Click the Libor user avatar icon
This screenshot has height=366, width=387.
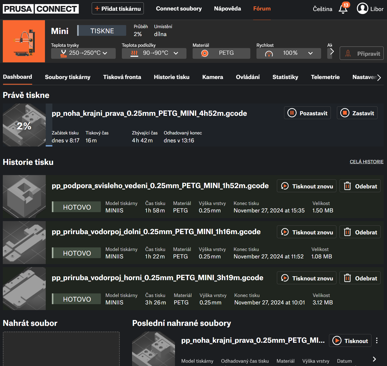362,9
